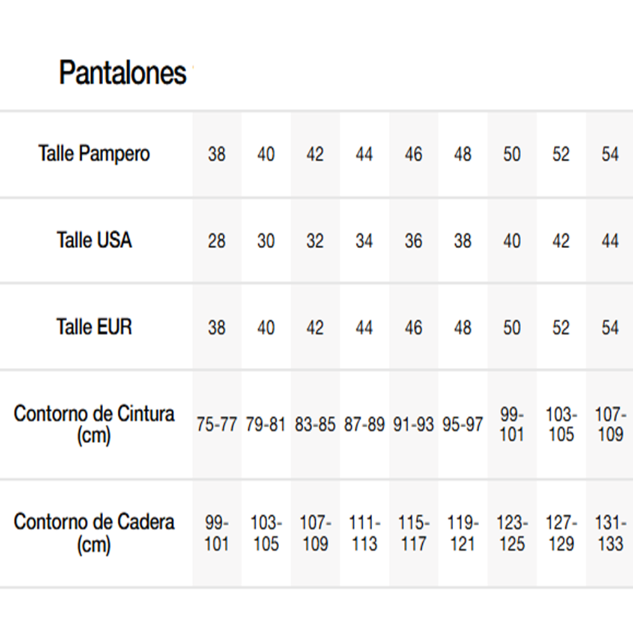Select the Talle EUR row label

pos(94,327)
